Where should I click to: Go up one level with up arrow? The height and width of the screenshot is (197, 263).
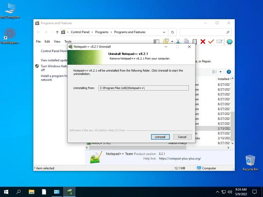pos(57,32)
